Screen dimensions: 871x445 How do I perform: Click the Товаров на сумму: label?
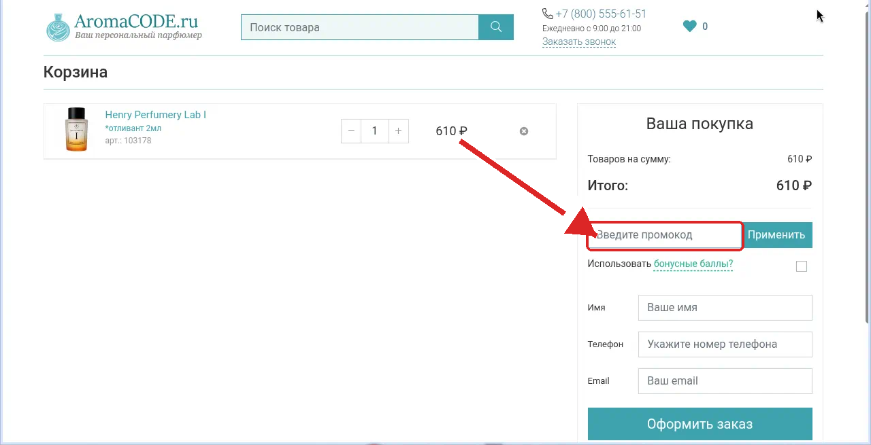point(629,159)
